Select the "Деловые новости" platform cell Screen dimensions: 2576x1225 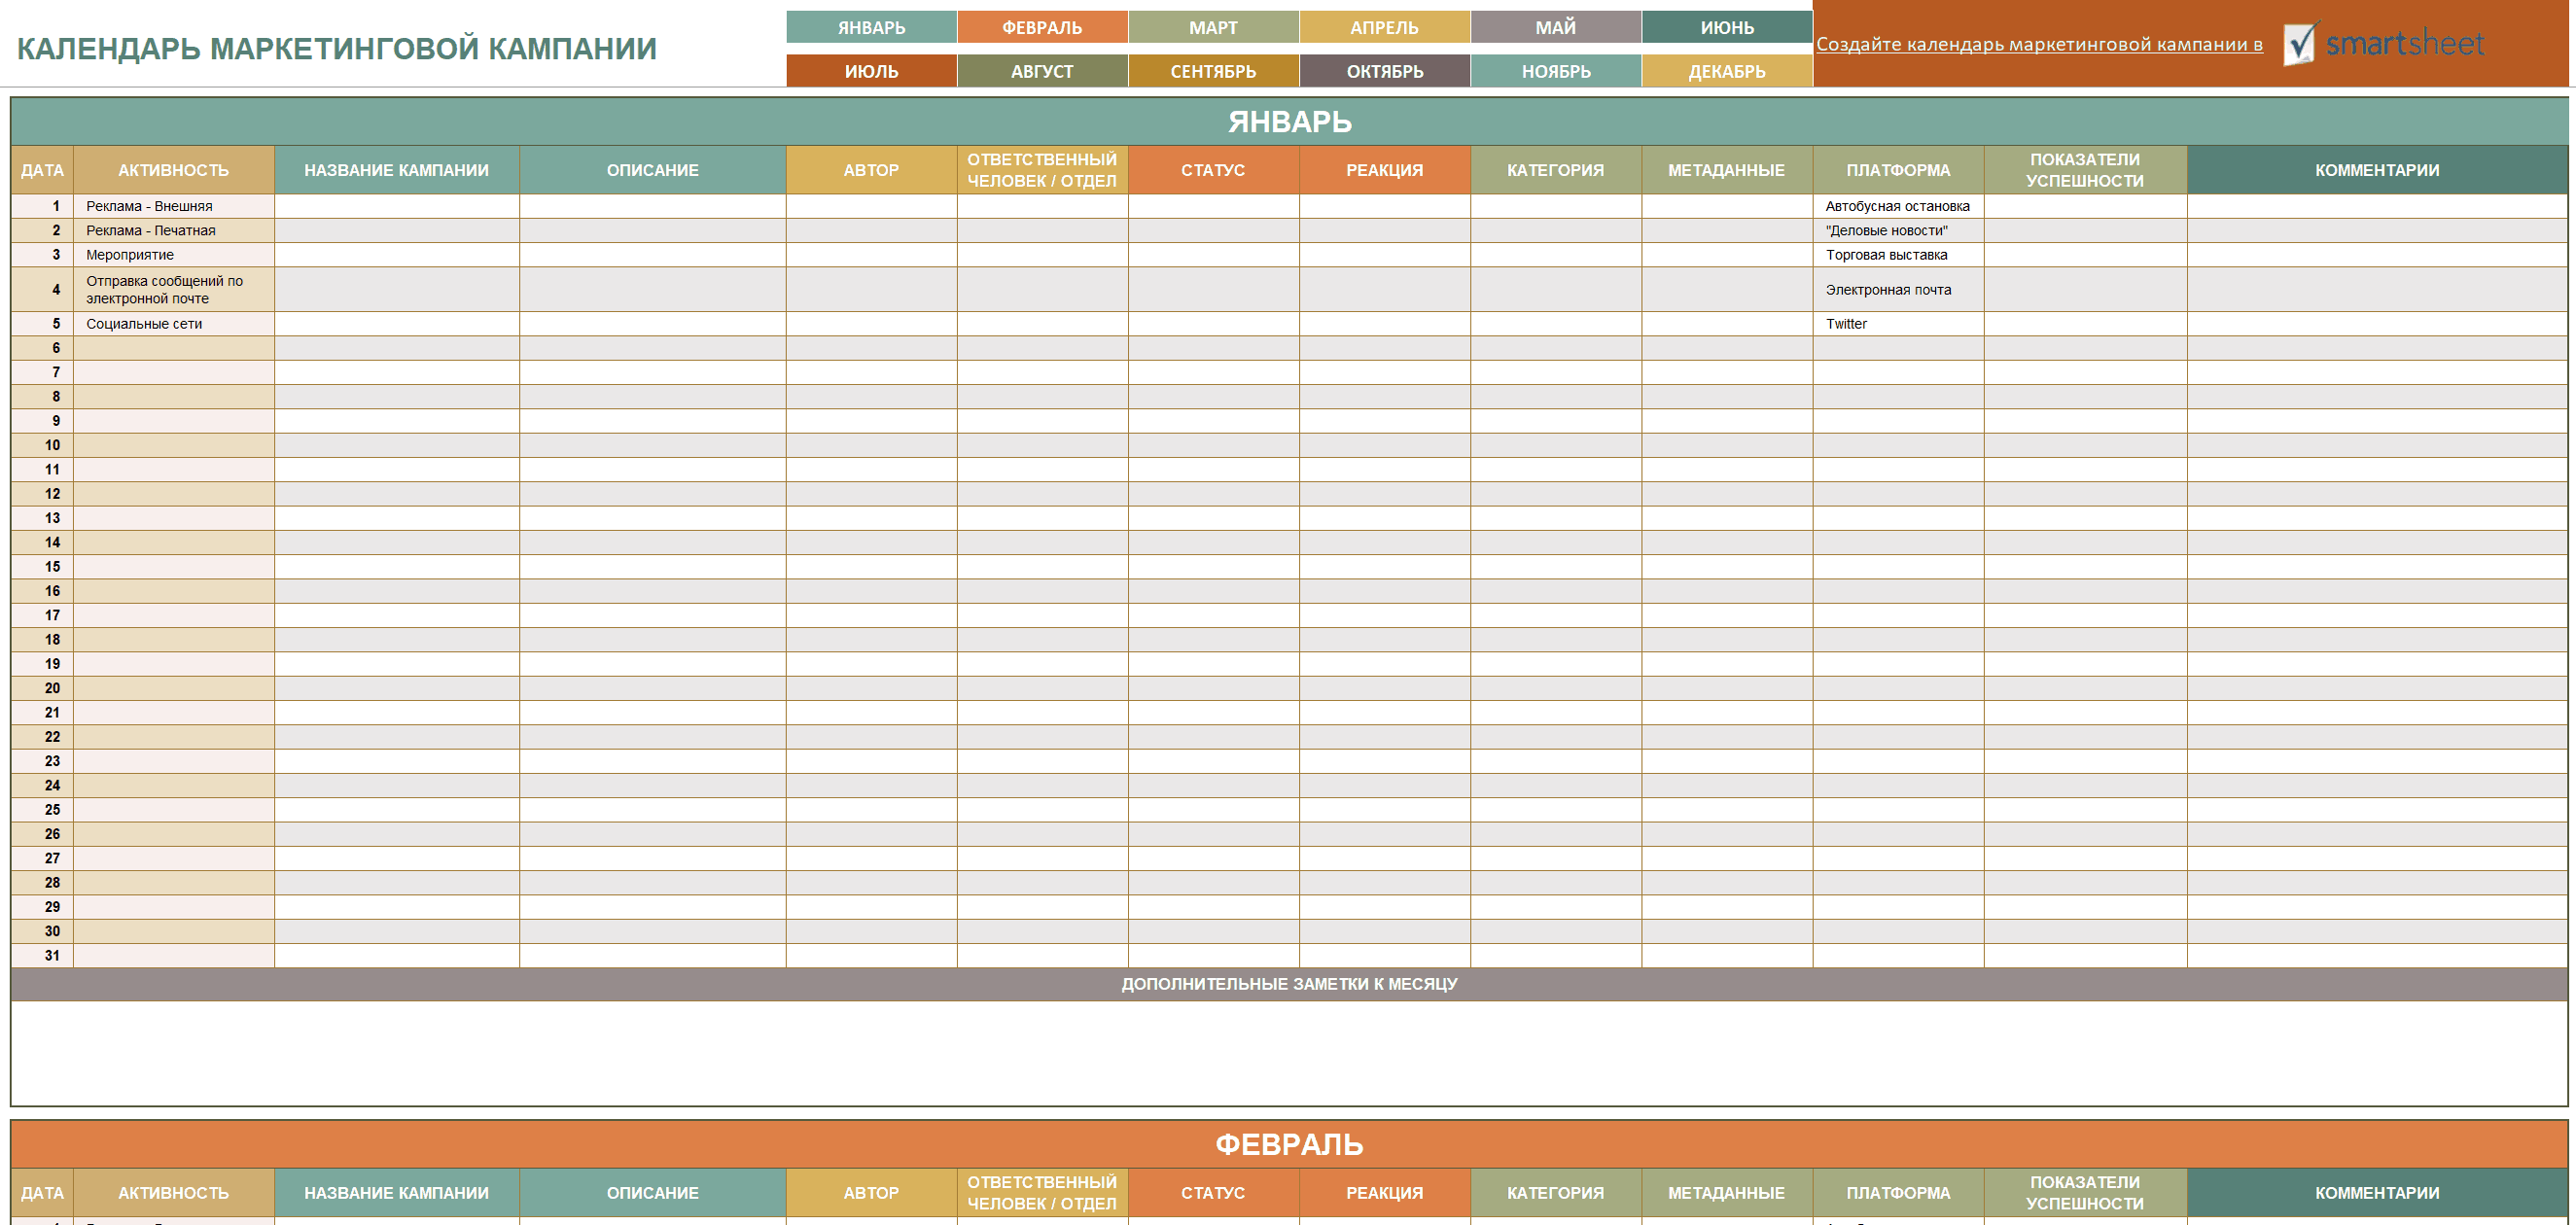tap(1898, 230)
